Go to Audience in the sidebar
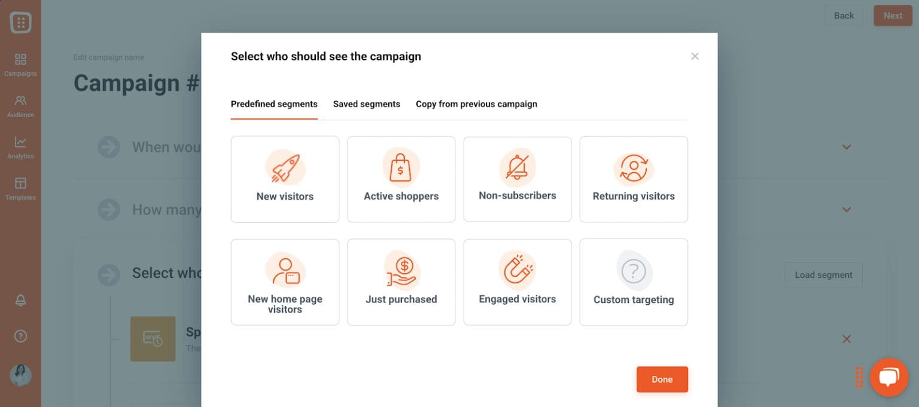Viewport: 919px width, 407px height. [x=20, y=106]
